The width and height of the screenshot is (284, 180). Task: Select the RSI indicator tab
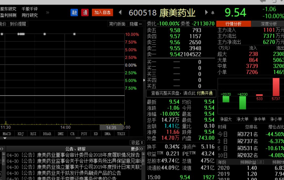tap(33, 134)
